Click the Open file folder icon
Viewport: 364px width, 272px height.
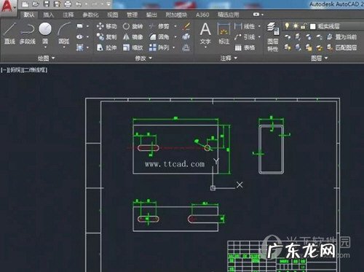click(x=36, y=4)
